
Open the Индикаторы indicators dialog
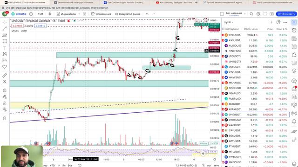click(66, 14)
